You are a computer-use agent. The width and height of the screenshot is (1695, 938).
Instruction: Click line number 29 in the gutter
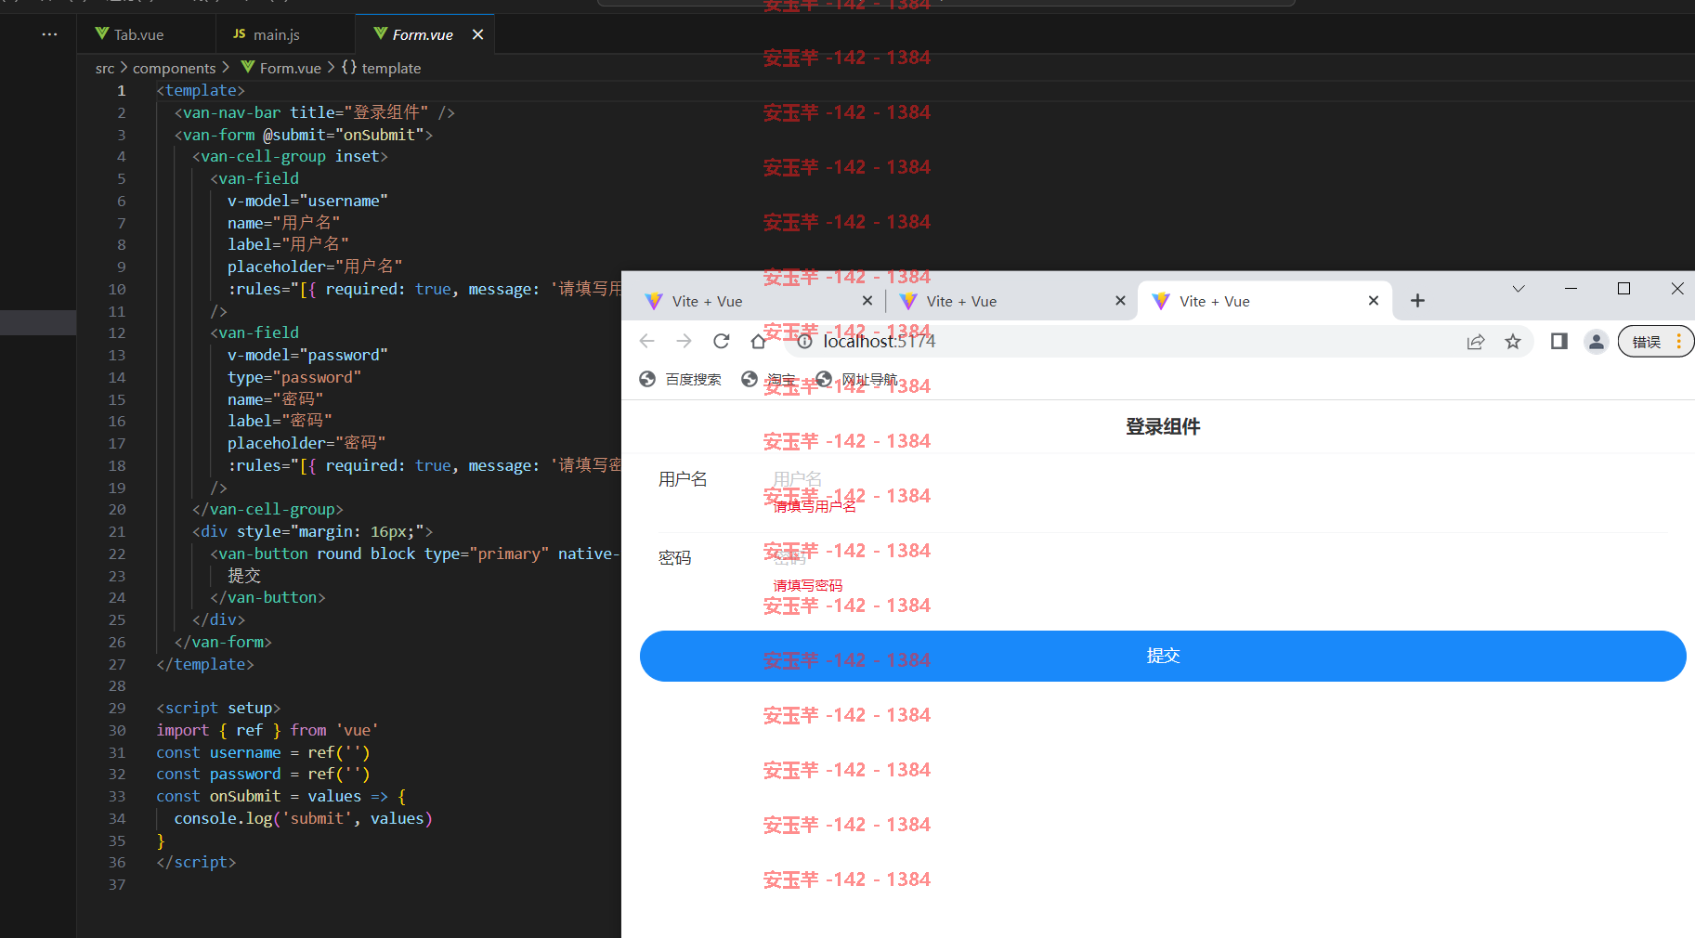117,708
